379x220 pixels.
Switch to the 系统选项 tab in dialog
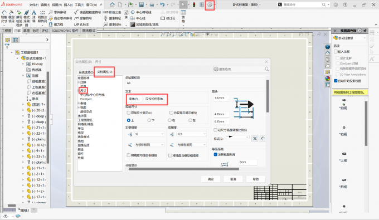86,72
